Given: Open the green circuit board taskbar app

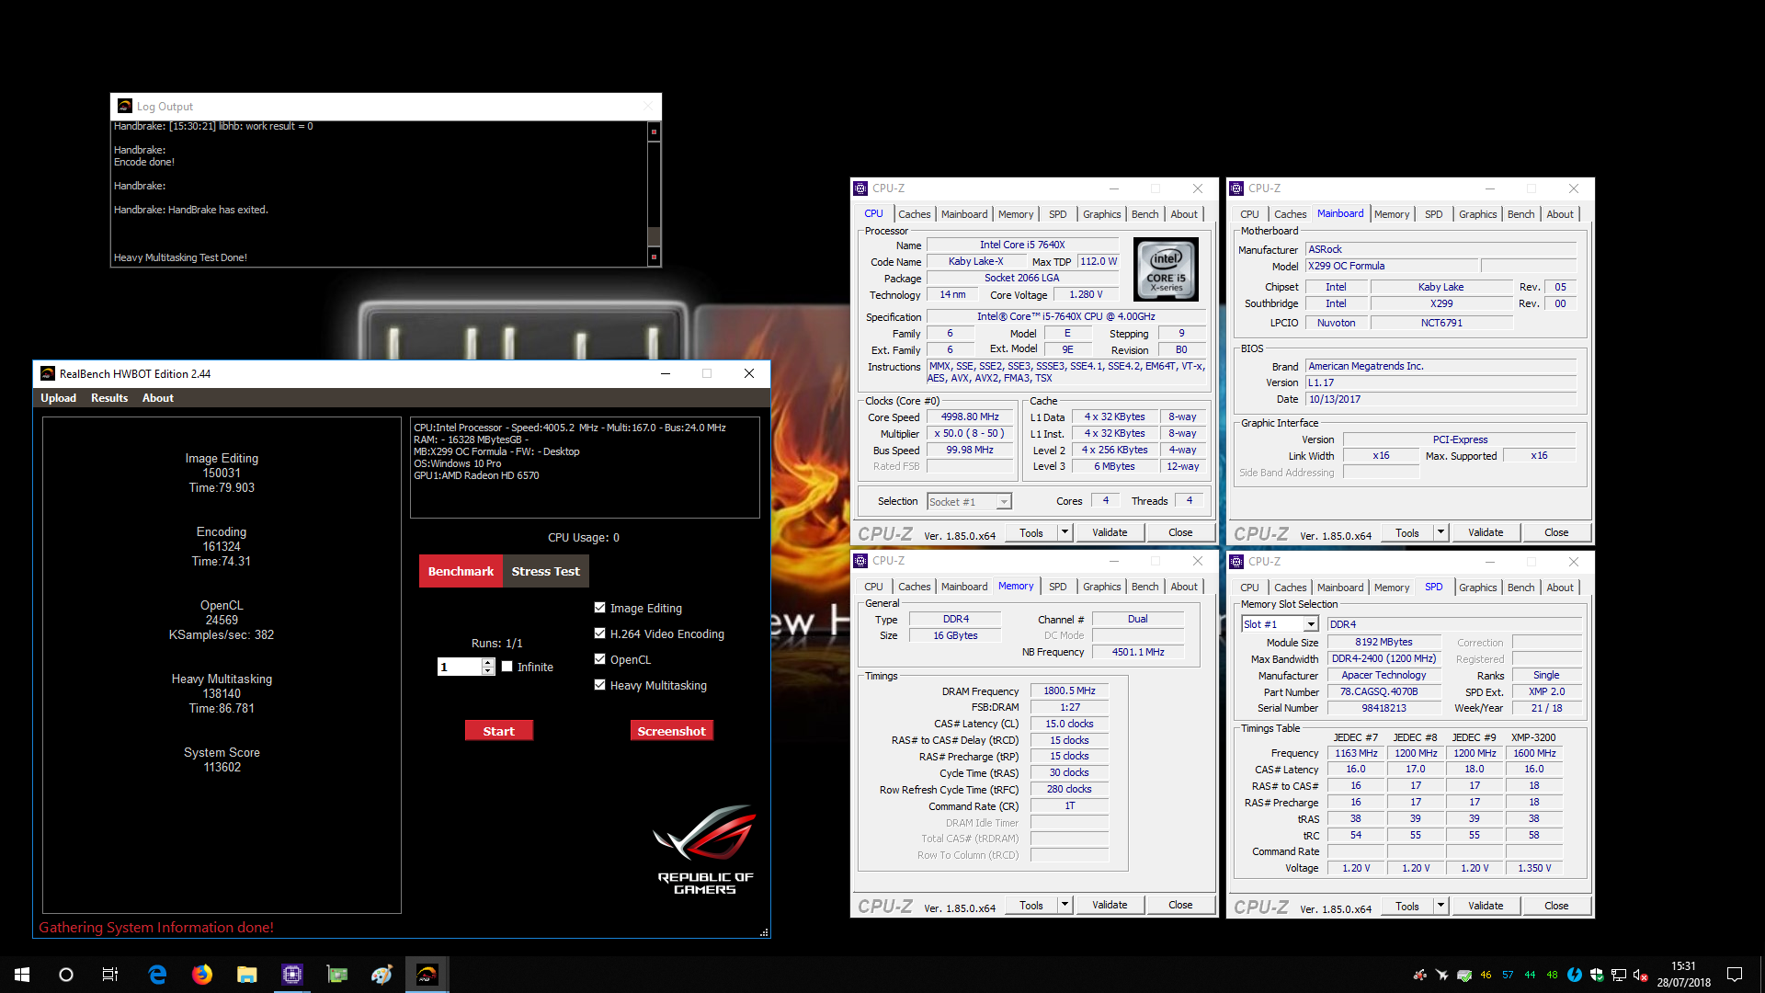Looking at the screenshot, I should coord(337,975).
